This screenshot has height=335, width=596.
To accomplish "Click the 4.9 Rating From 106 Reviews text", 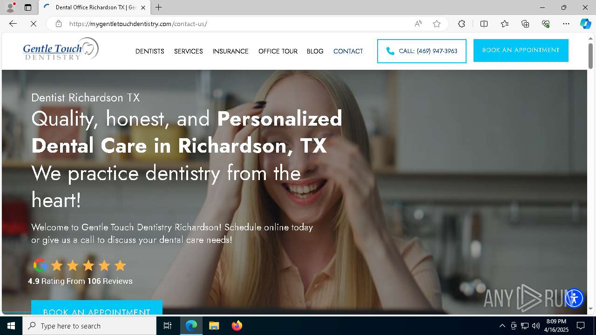I will pyautogui.click(x=80, y=281).
